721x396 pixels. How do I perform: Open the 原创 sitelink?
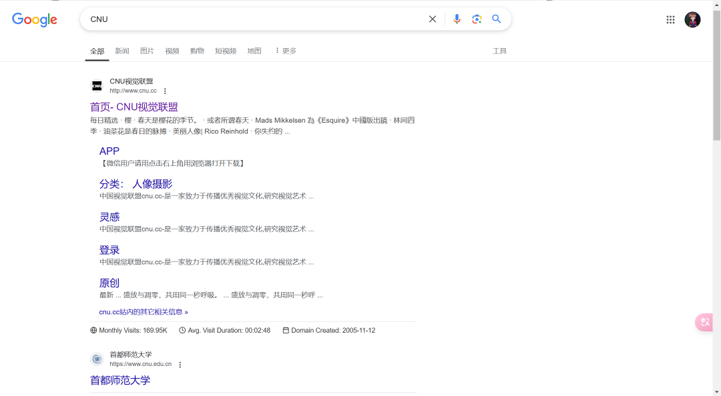pyautogui.click(x=109, y=283)
